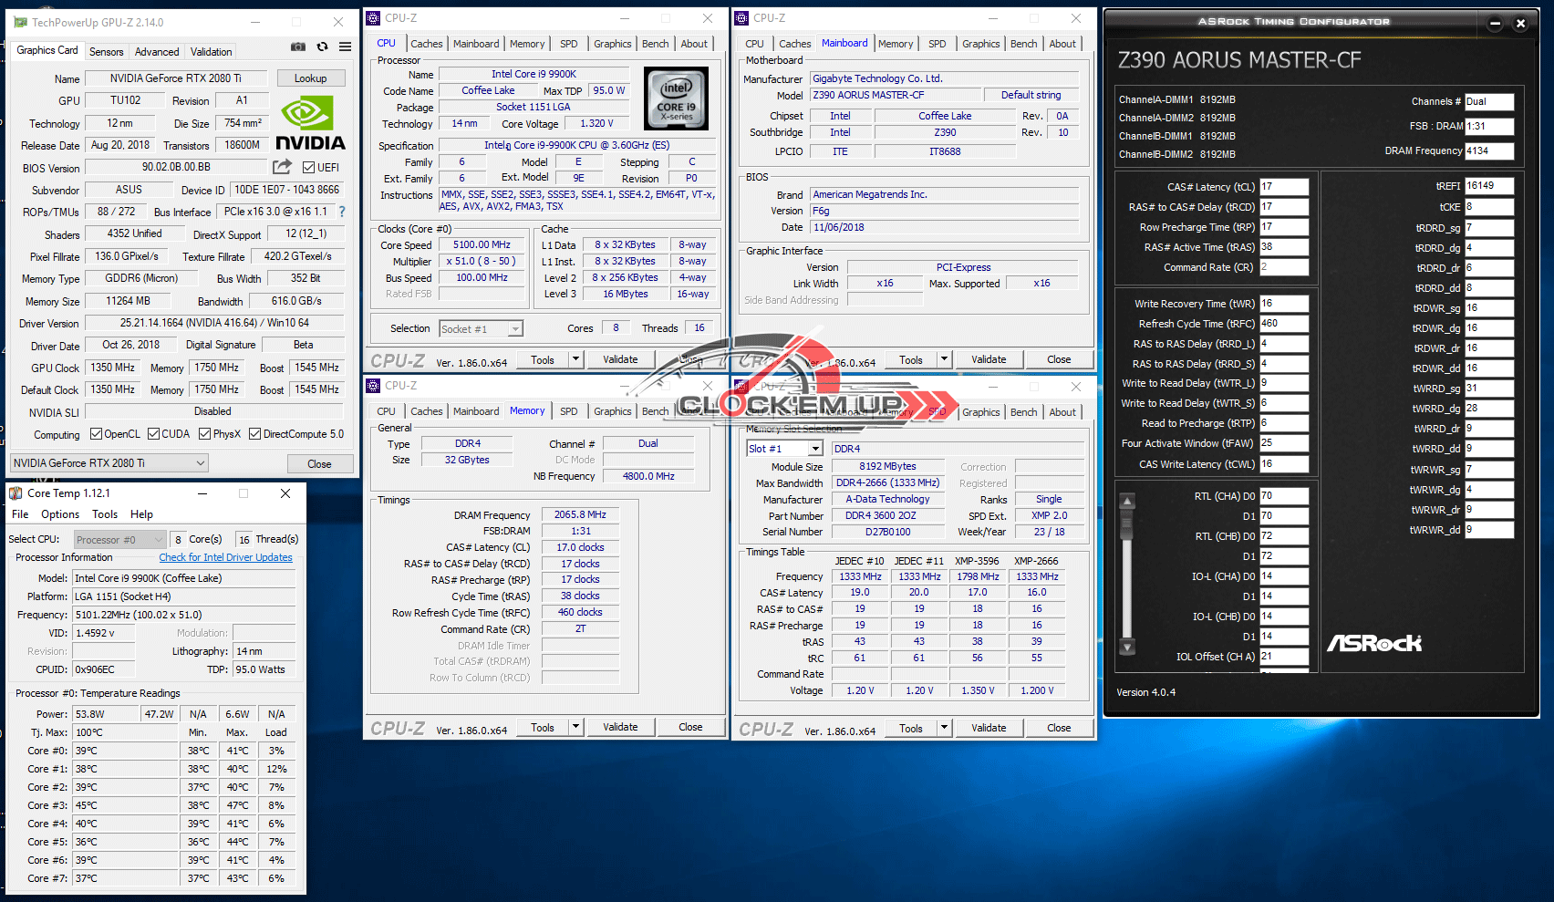Screen dimensions: 1554x902
Task: Open the Options menu in Core Temp
Action: [60, 514]
